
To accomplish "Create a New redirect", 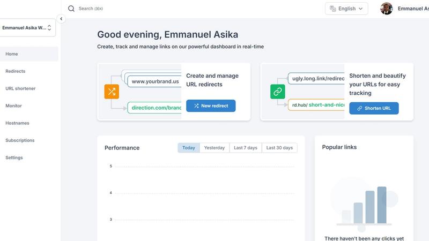I will 211,106.
